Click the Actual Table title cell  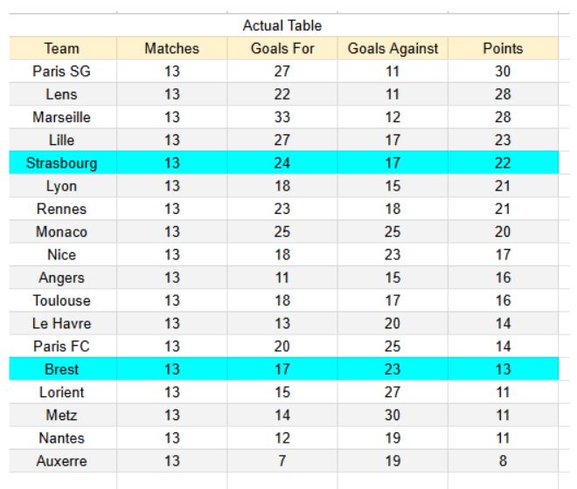pos(282,26)
